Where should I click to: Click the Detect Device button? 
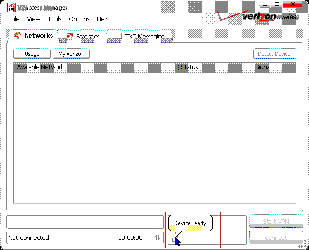[x=274, y=53]
